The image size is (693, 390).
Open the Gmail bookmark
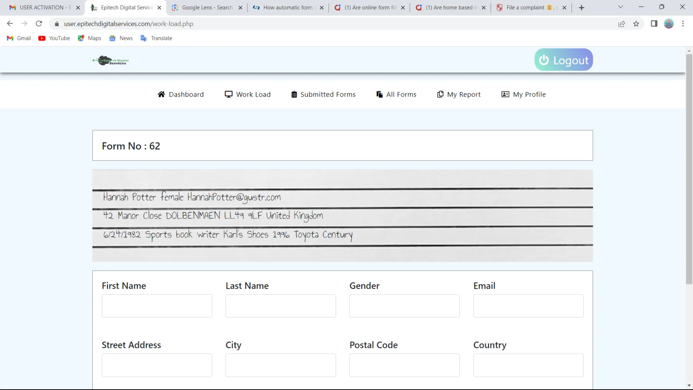point(19,38)
